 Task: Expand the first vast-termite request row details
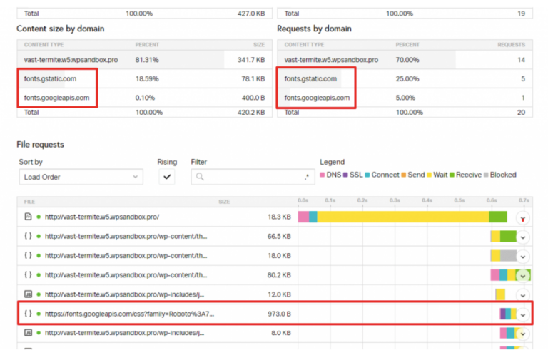tap(524, 217)
